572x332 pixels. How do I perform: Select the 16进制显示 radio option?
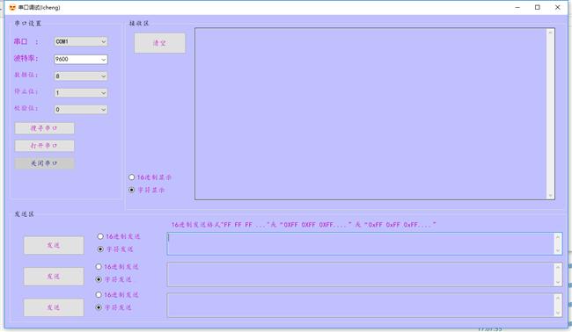coord(132,177)
